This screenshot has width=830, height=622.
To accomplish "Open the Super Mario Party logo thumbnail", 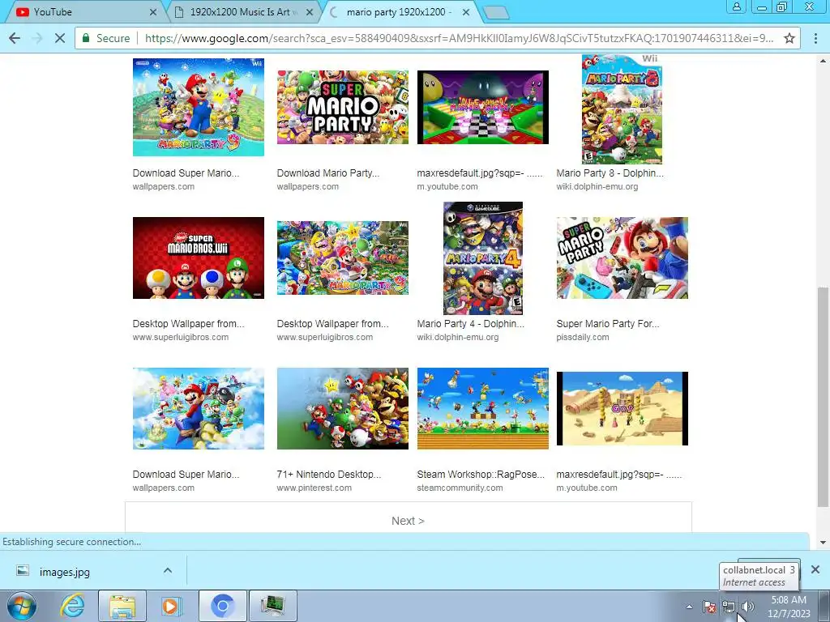I will pyautogui.click(x=343, y=107).
